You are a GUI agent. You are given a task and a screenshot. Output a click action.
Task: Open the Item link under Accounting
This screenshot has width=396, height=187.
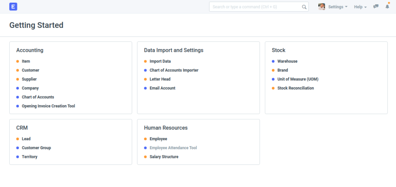pos(26,61)
